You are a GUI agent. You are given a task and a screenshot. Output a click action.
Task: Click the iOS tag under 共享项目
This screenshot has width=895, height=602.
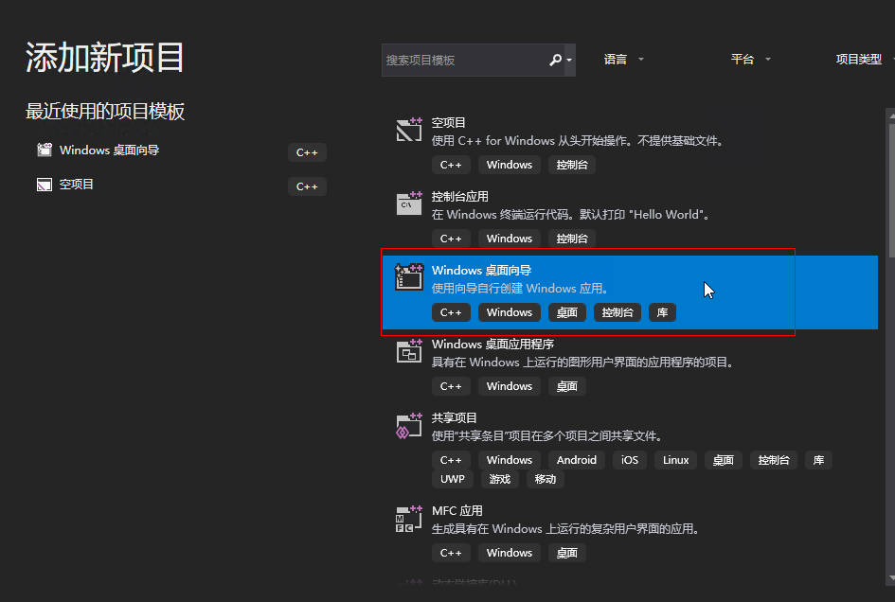tap(630, 460)
